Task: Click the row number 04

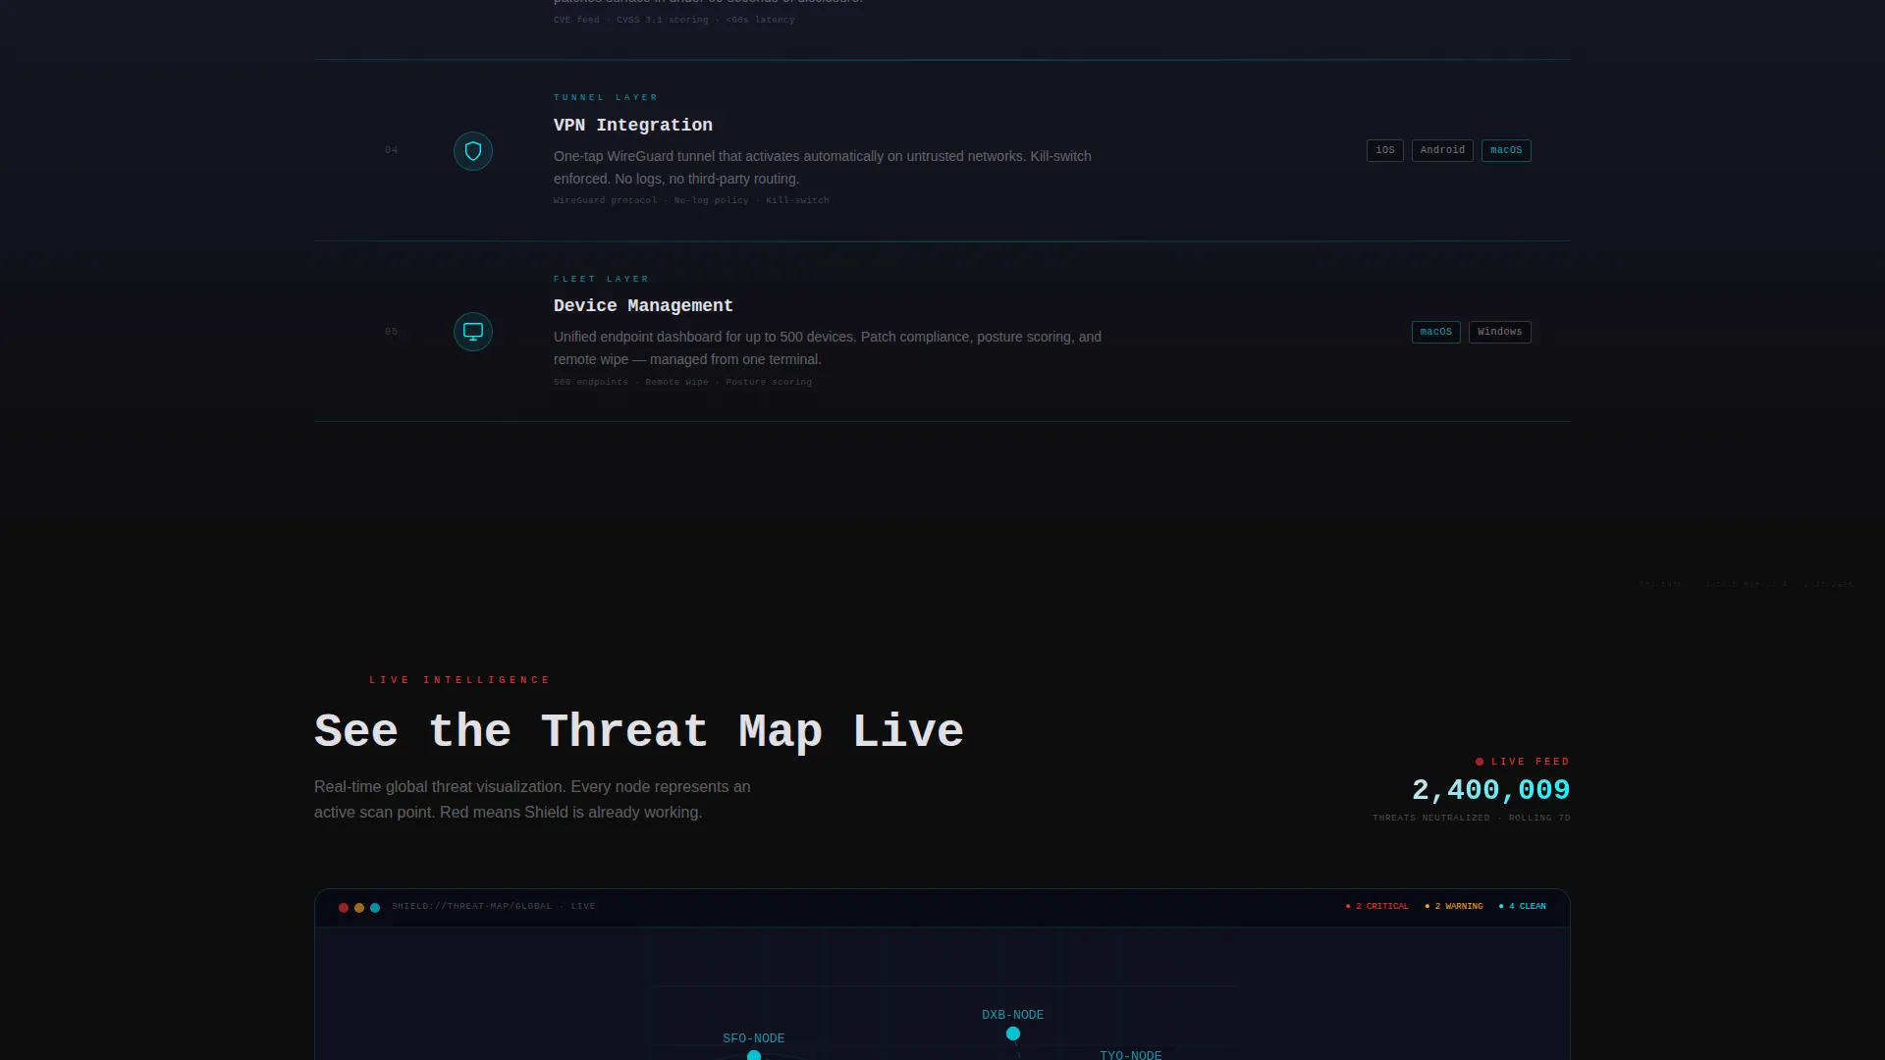Action: click(392, 150)
